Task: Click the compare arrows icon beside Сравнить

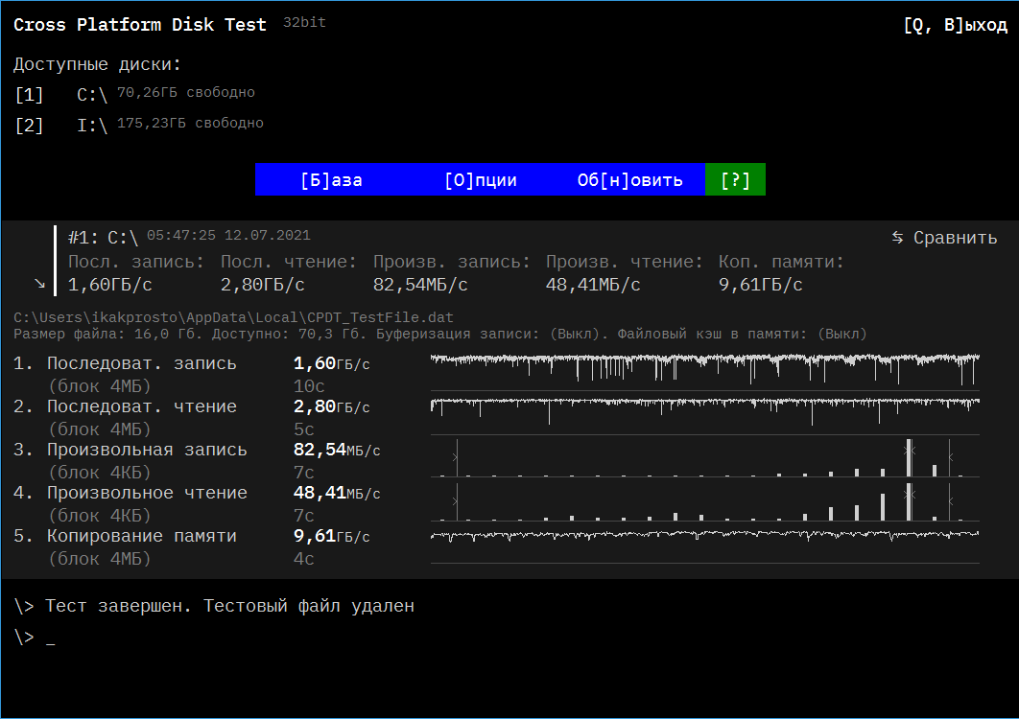Action: click(897, 238)
